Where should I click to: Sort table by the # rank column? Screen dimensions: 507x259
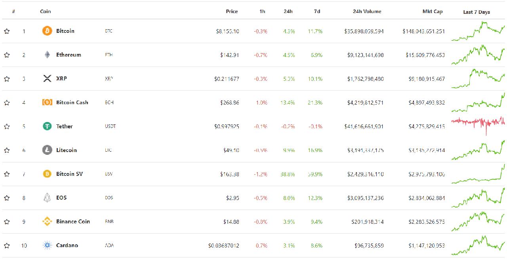(13, 11)
